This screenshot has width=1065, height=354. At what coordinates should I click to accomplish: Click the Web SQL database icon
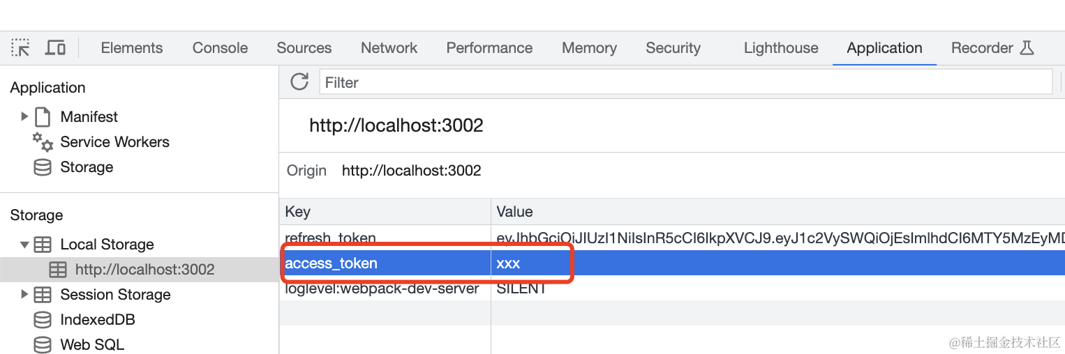(x=43, y=344)
